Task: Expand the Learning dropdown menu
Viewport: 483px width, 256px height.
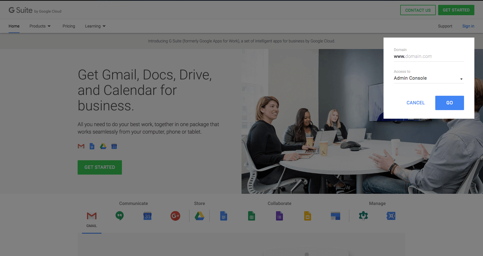Action: [95, 26]
